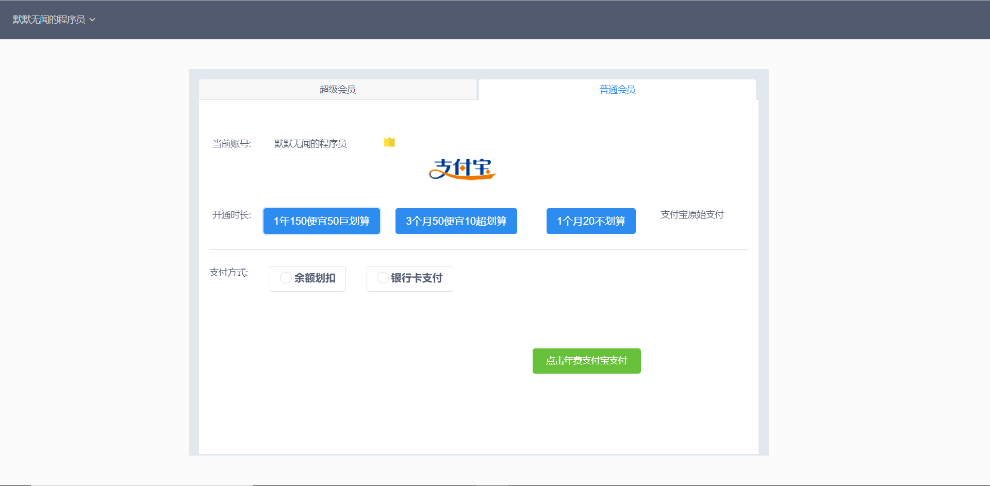The width and height of the screenshot is (990, 486).
Task: Click the 当前账号: label
Action: [232, 144]
